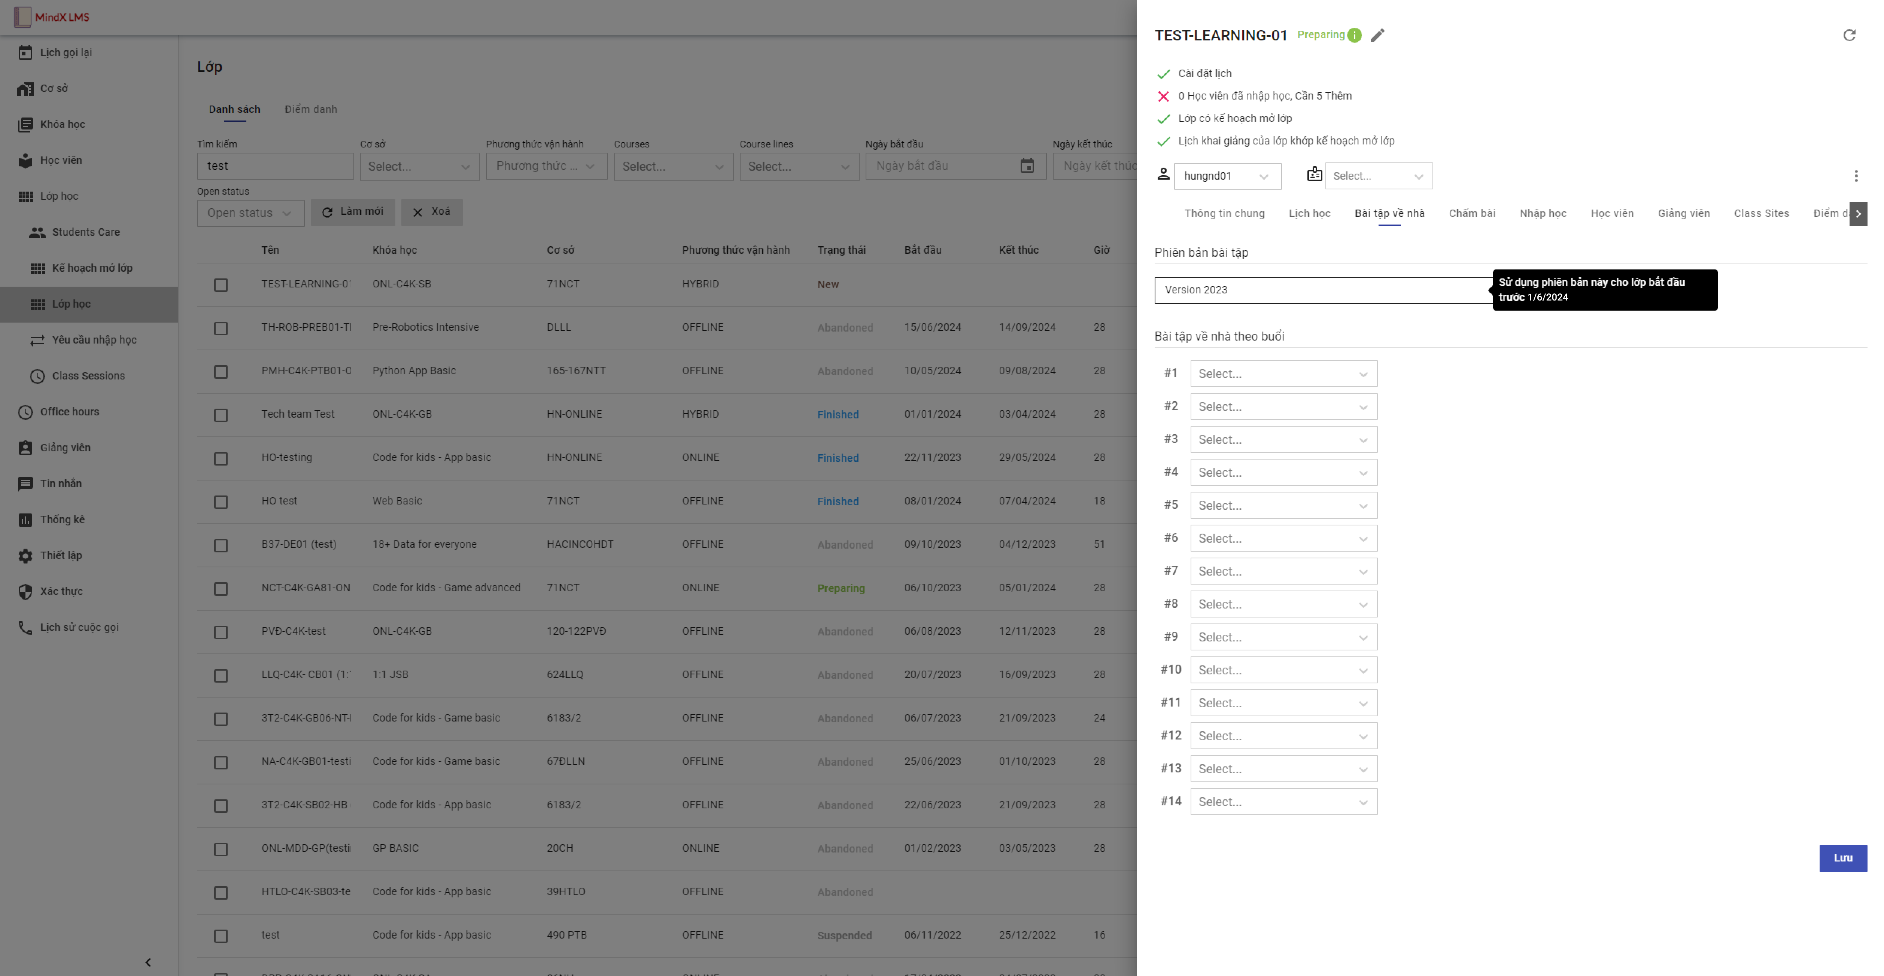Viewport: 1884px width, 976px height.
Task: Click the Lưu save button
Action: click(x=1842, y=858)
